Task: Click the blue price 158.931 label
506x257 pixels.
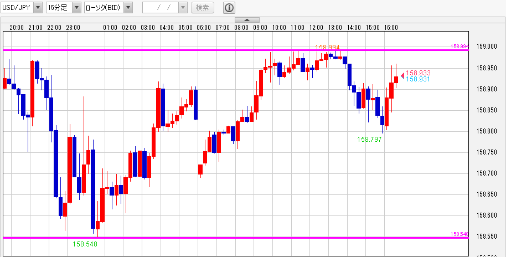Action: pos(418,79)
